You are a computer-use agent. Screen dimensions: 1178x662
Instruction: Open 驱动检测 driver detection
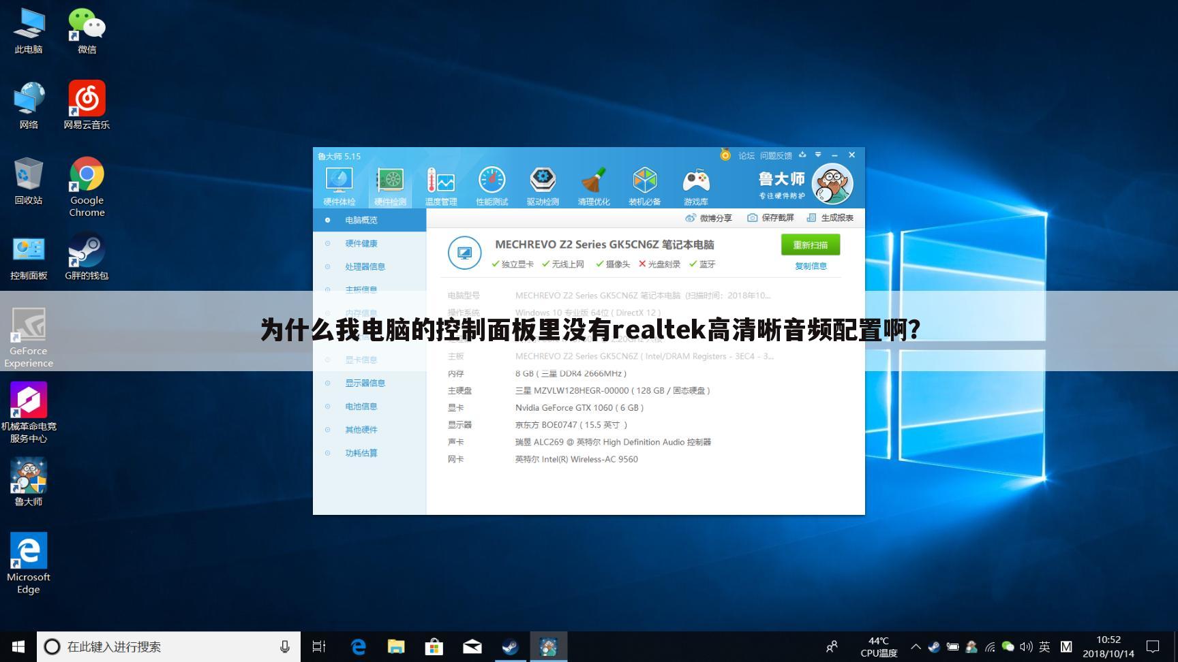pyautogui.click(x=543, y=186)
